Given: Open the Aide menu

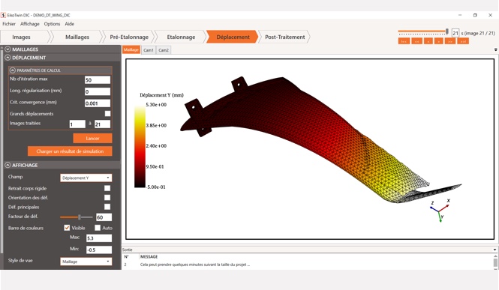Looking at the screenshot, I should 69,24.
